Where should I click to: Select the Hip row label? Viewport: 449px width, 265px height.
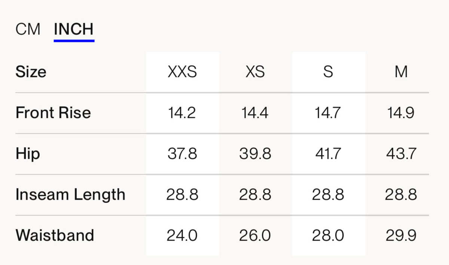(x=28, y=154)
